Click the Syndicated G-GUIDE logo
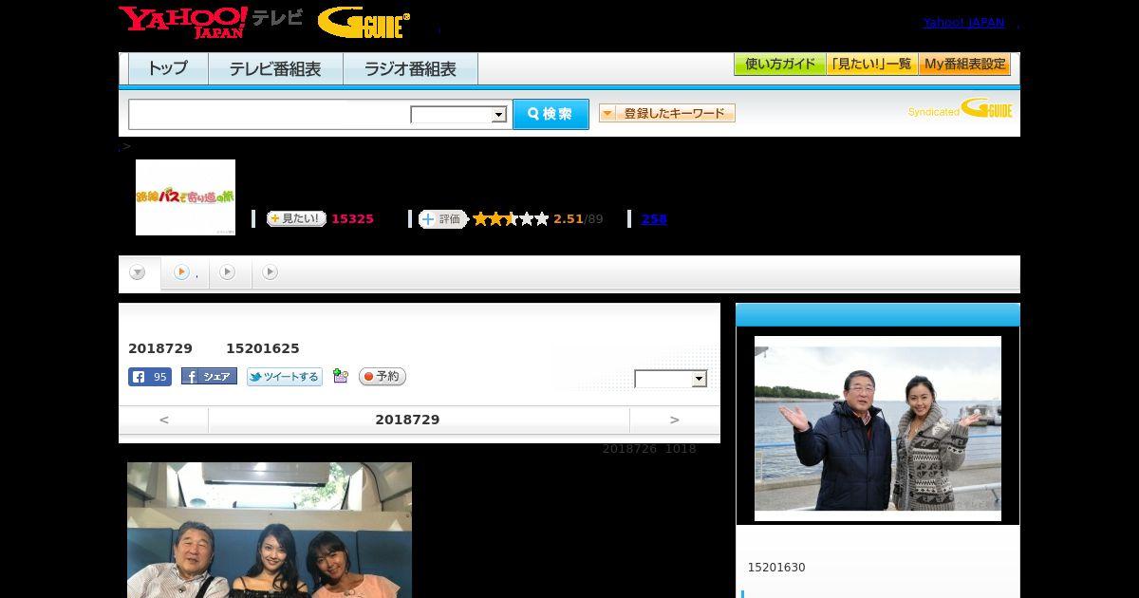Viewport: 1139px width, 598px height. [x=960, y=109]
